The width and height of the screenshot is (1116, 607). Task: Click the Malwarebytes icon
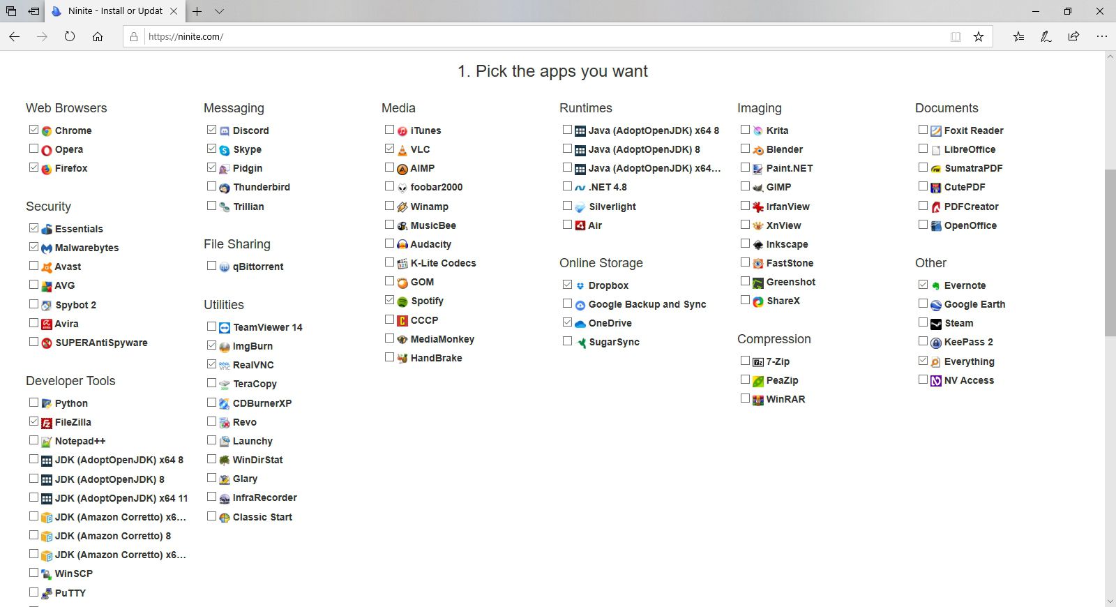[x=47, y=248]
